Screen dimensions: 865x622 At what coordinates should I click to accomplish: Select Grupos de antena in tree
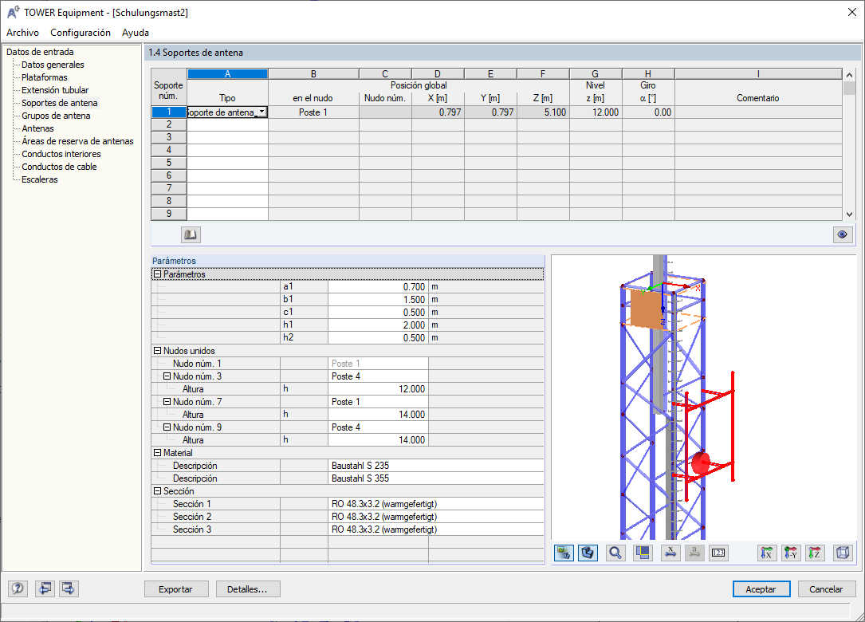coord(56,116)
